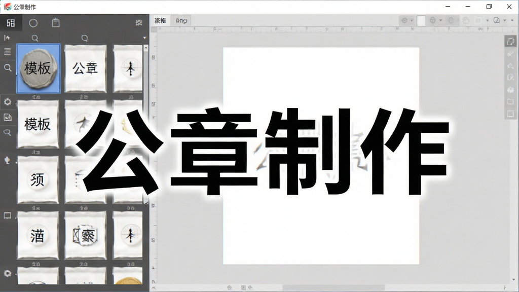Select the pen tool in right sidebar
519x292 pixels.
(510, 54)
